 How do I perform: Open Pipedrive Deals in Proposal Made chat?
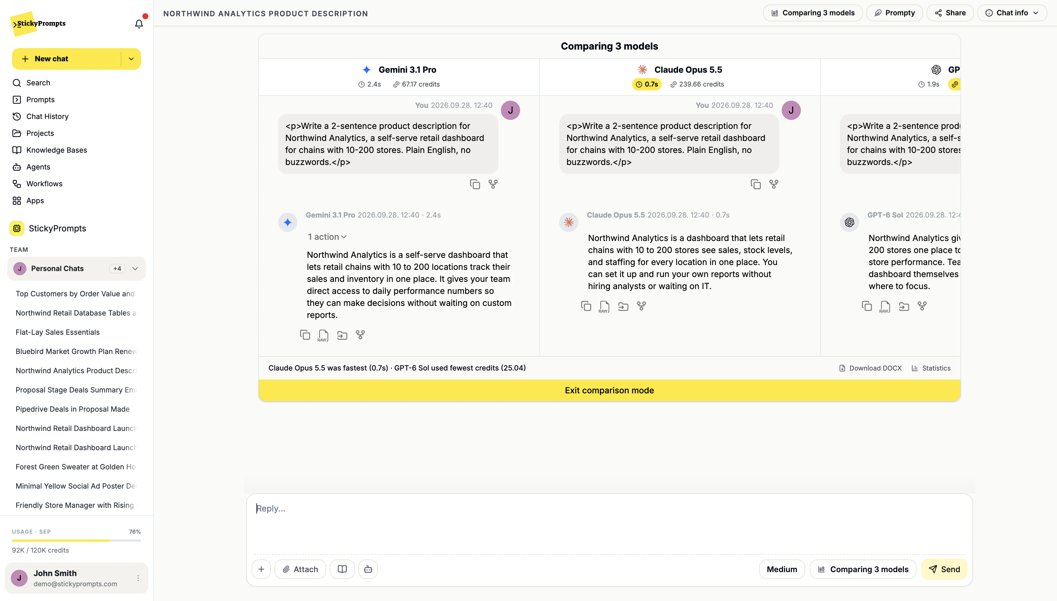[73, 409]
